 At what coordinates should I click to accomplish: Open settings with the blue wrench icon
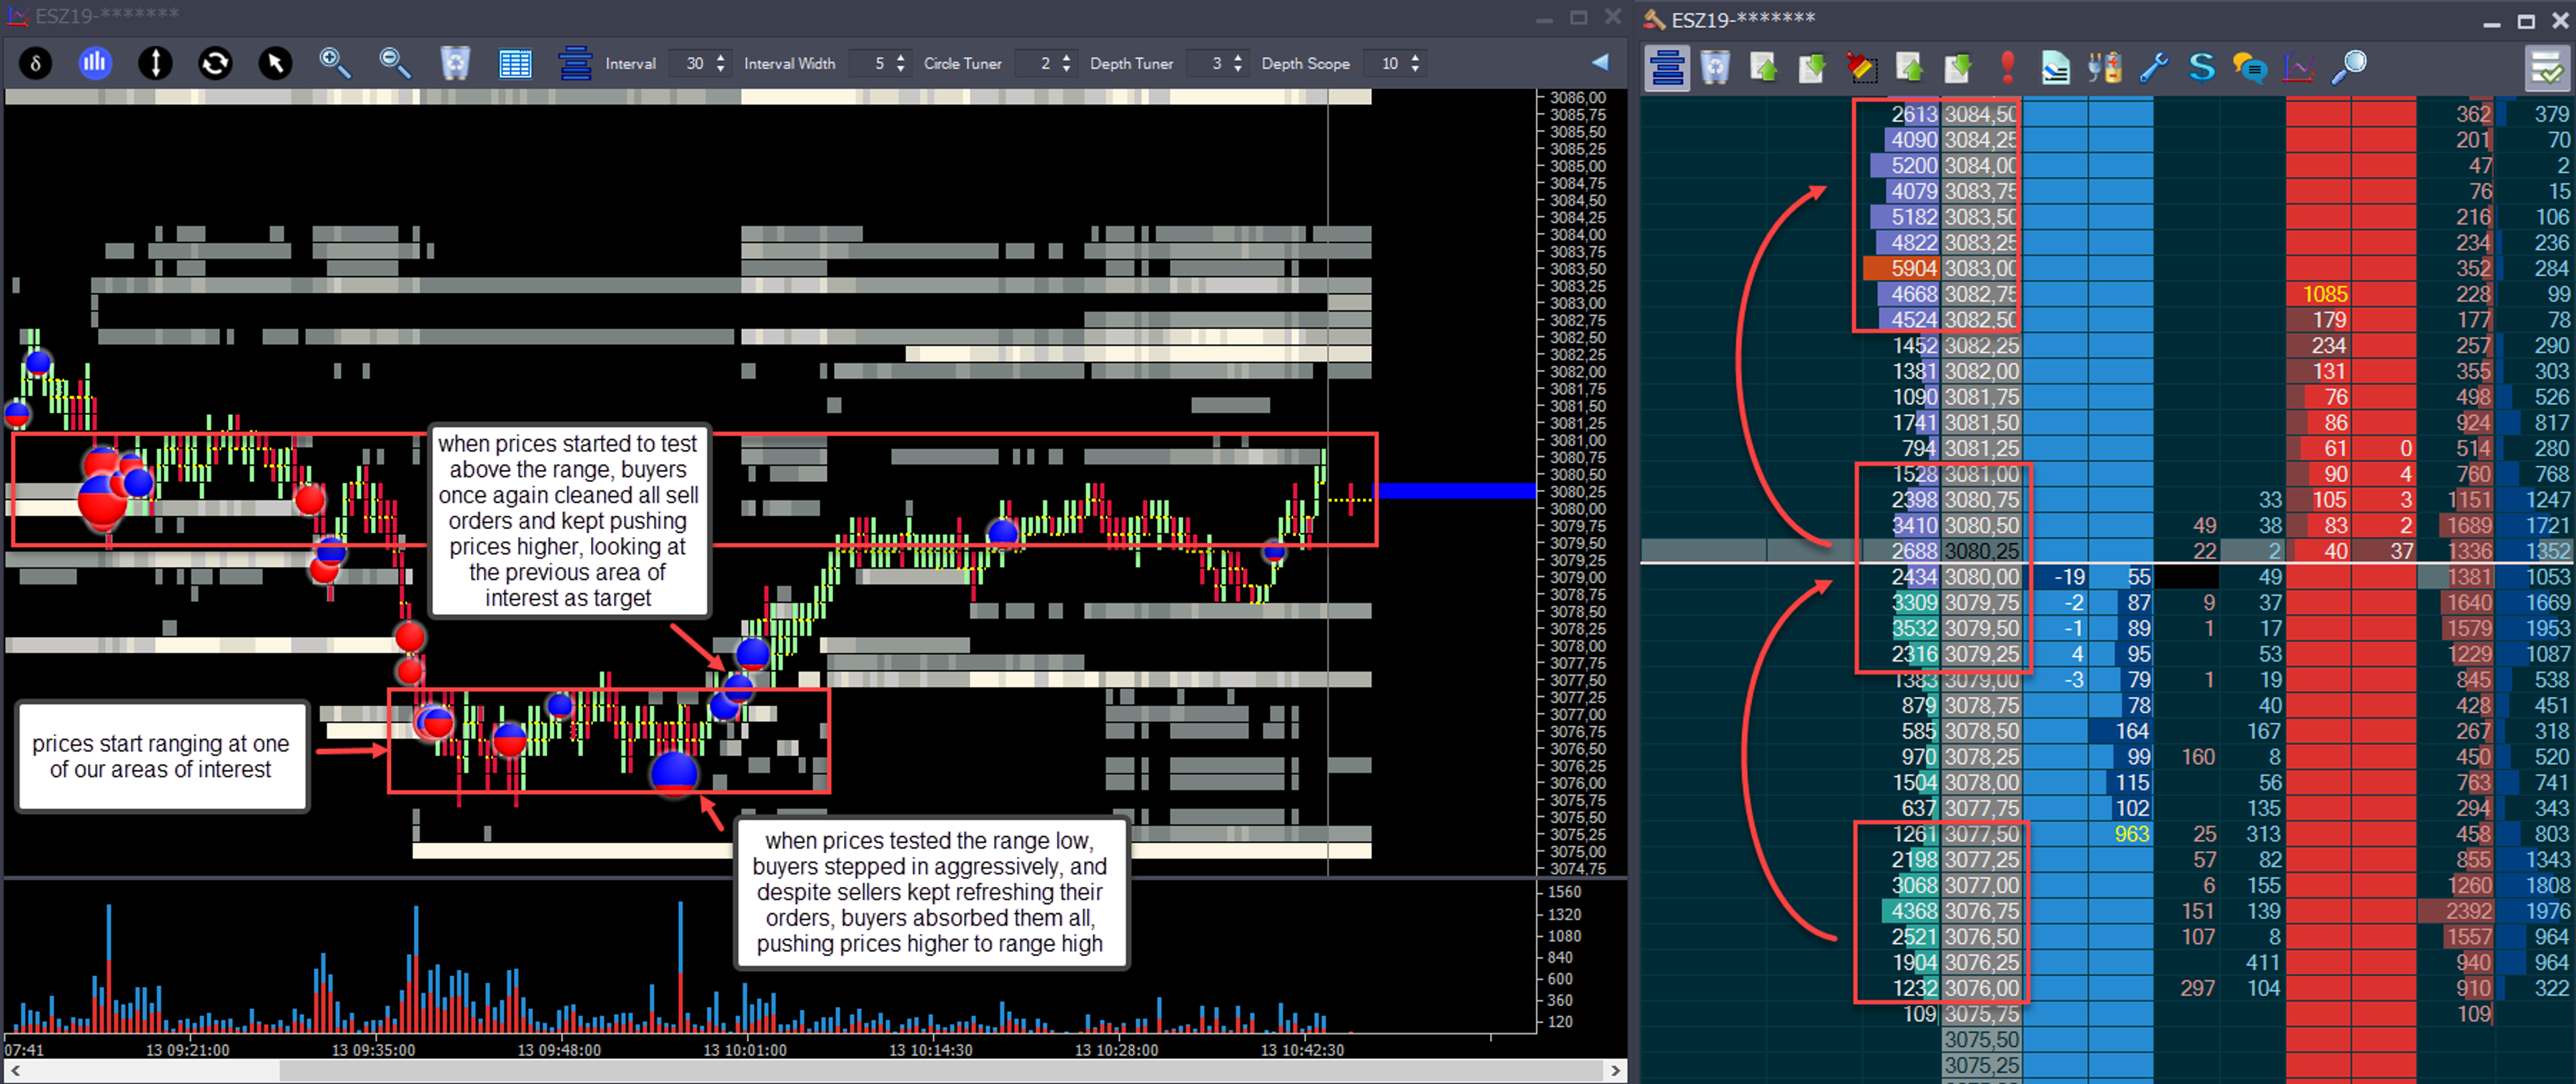pyautogui.click(x=2153, y=68)
